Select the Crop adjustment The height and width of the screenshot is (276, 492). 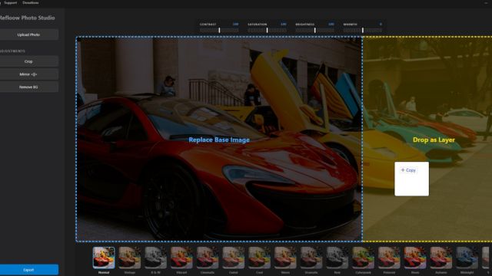pos(28,61)
